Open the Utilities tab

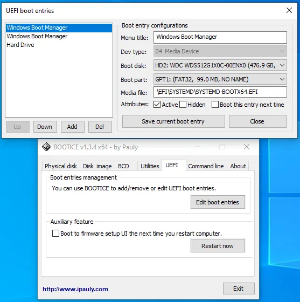(150, 166)
